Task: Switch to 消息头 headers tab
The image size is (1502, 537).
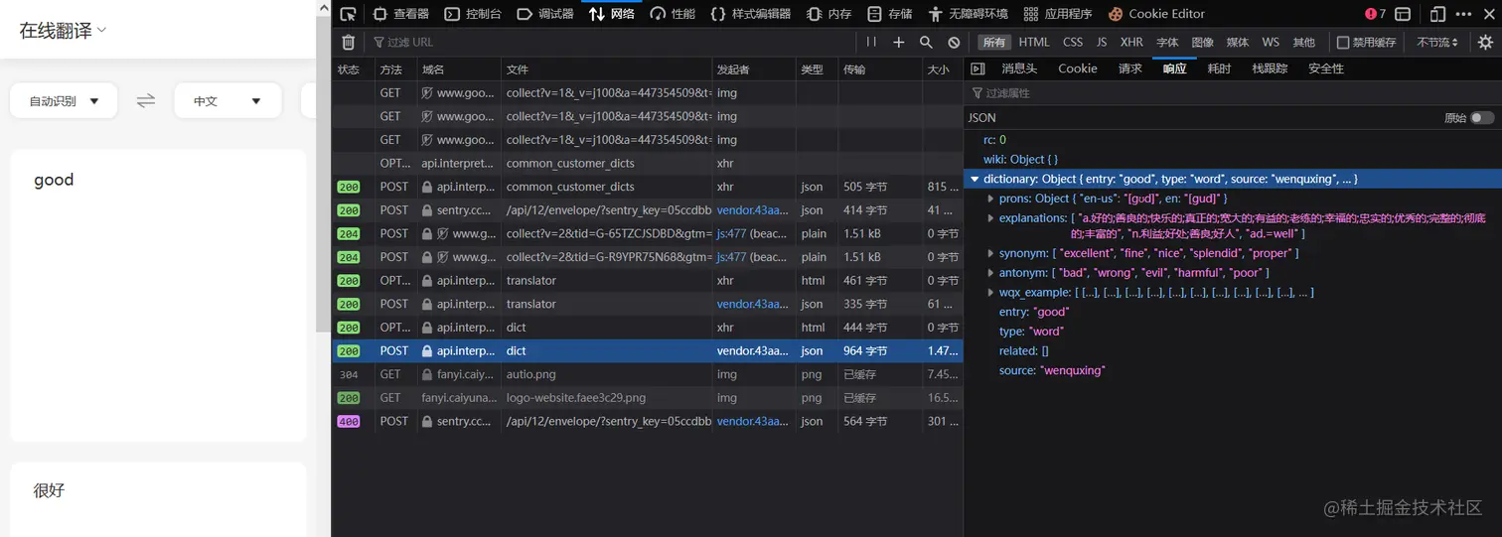Action: click(x=1019, y=68)
